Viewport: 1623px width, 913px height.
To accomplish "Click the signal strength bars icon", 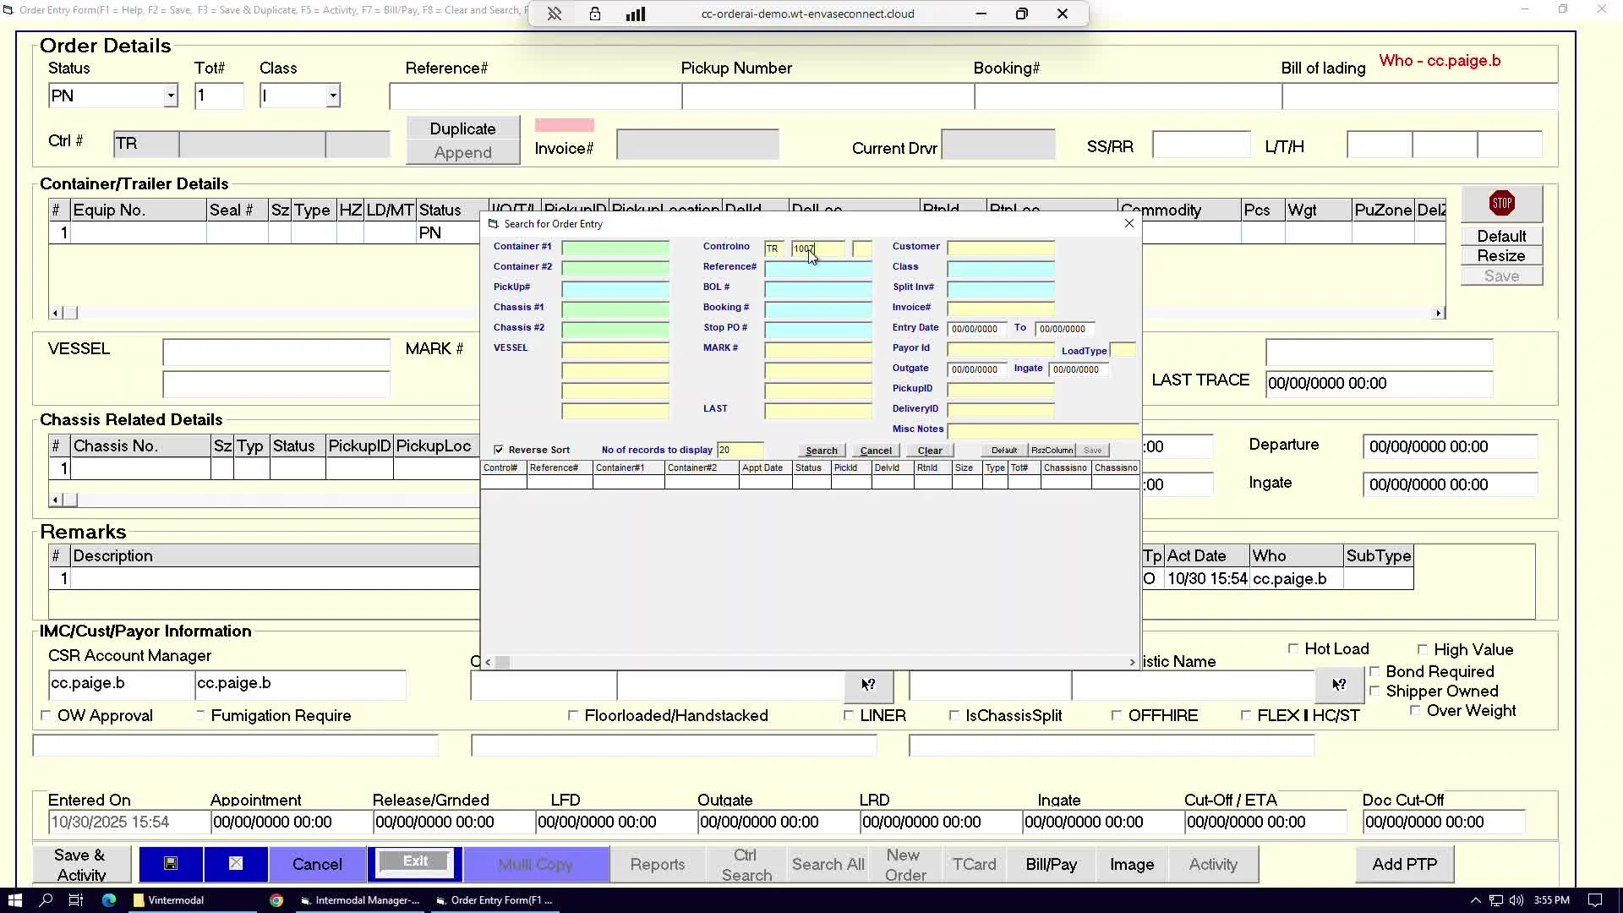I will click(x=636, y=14).
